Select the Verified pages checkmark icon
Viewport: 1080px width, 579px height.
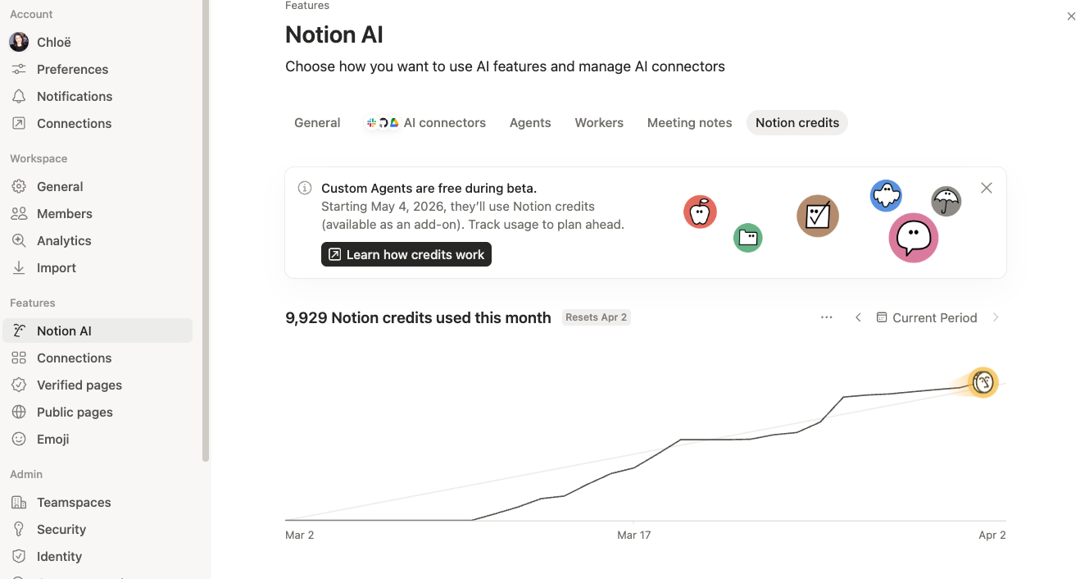pos(19,385)
